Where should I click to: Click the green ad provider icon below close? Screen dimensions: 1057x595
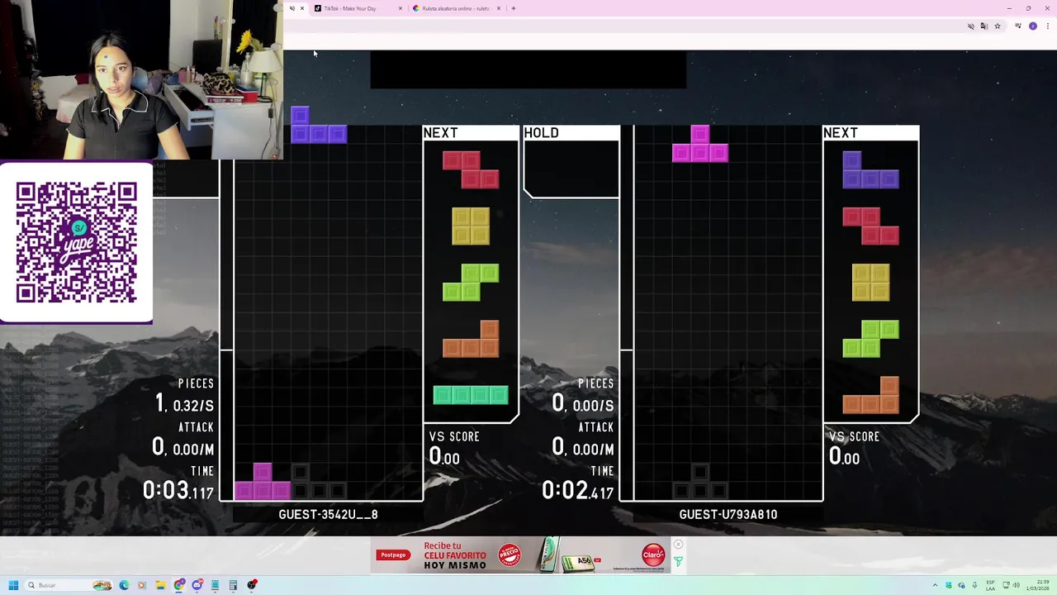click(x=678, y=562)
